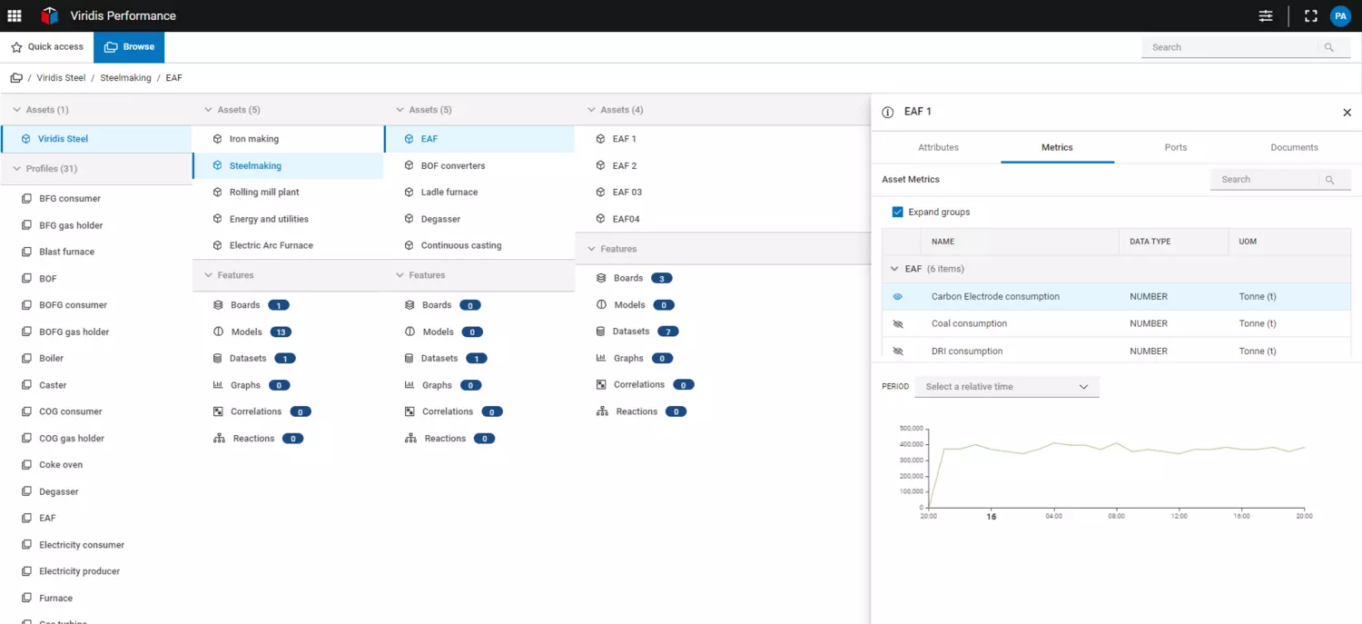Click the filter settings sliders icon
Screen dimensions: 1362x624
[1266, 15]
